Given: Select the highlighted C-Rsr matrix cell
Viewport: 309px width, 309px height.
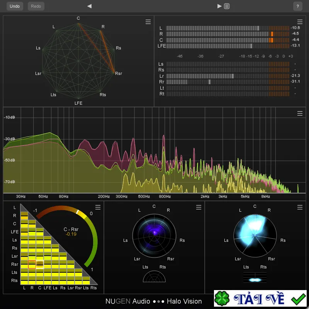Looking at the screenshot, I should tap(40, 264).
